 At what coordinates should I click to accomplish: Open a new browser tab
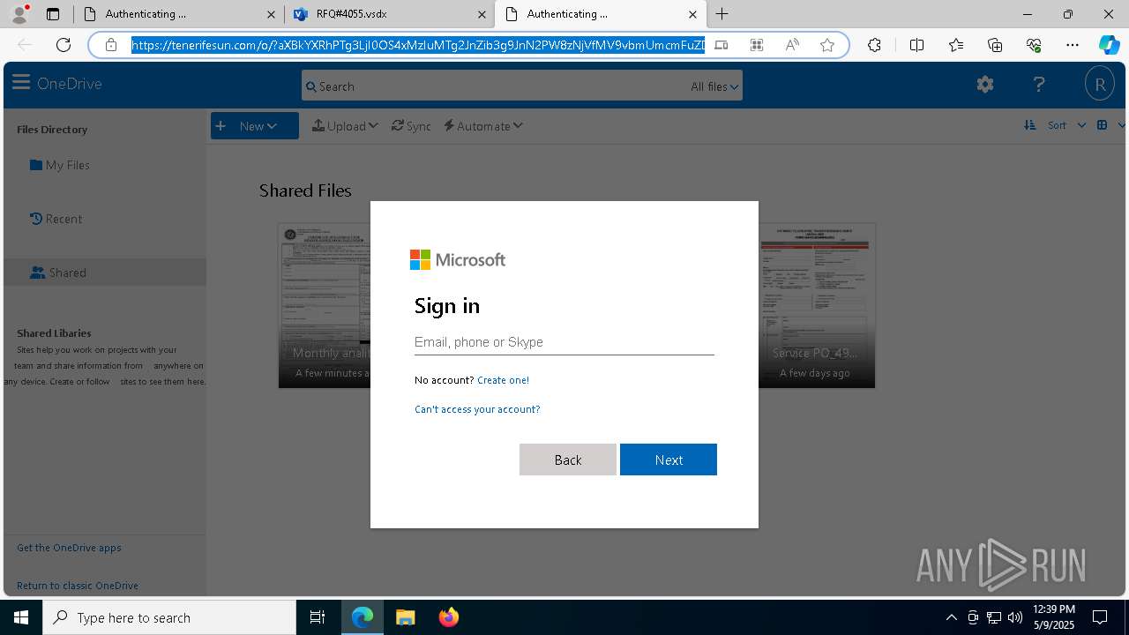(722, 14)
